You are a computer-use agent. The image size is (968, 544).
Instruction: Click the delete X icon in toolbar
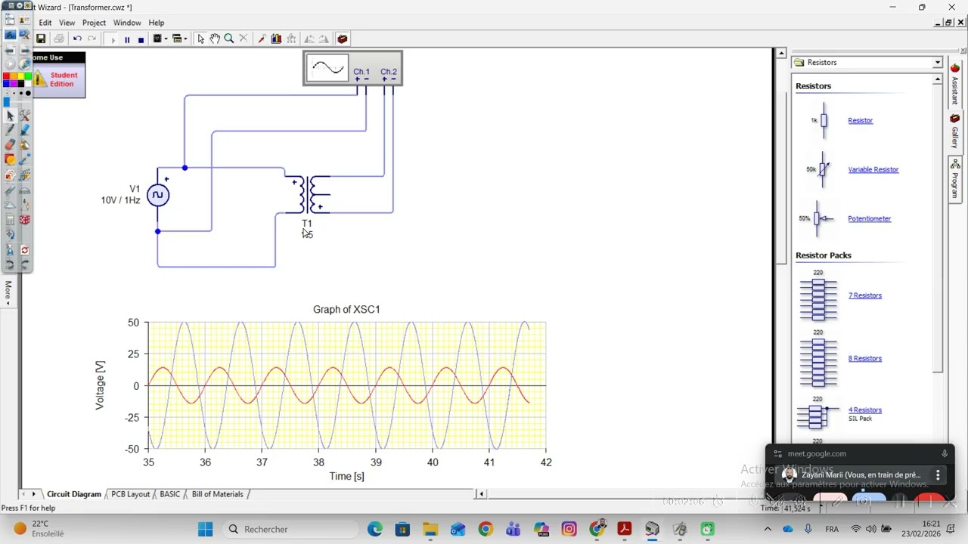tap(243, 39)
